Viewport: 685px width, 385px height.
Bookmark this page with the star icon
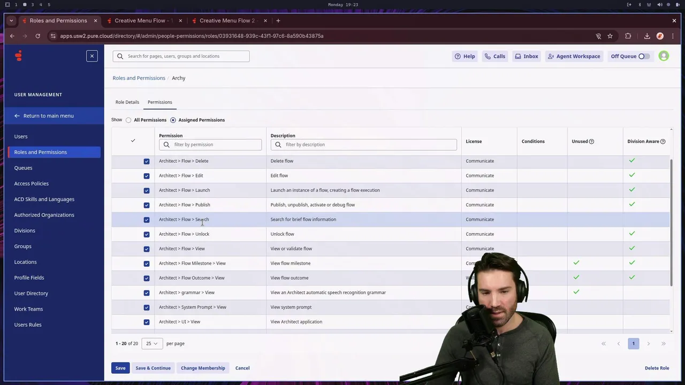tap(610, 36)
